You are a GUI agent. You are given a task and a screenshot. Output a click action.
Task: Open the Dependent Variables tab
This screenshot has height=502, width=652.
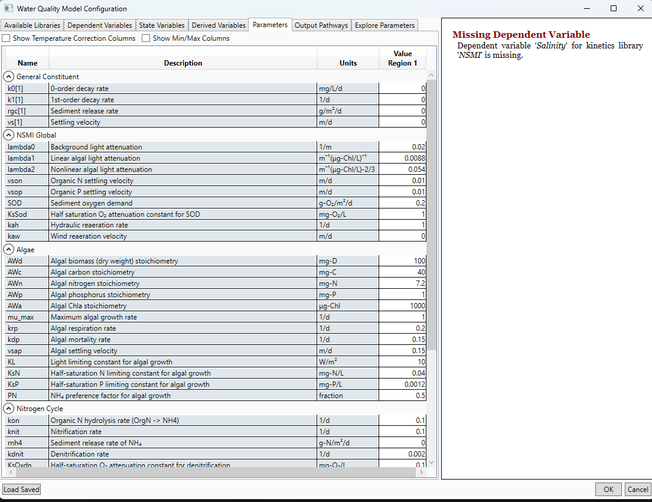click(100, 25)
